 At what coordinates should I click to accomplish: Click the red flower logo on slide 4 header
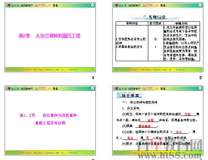(117, 89)
